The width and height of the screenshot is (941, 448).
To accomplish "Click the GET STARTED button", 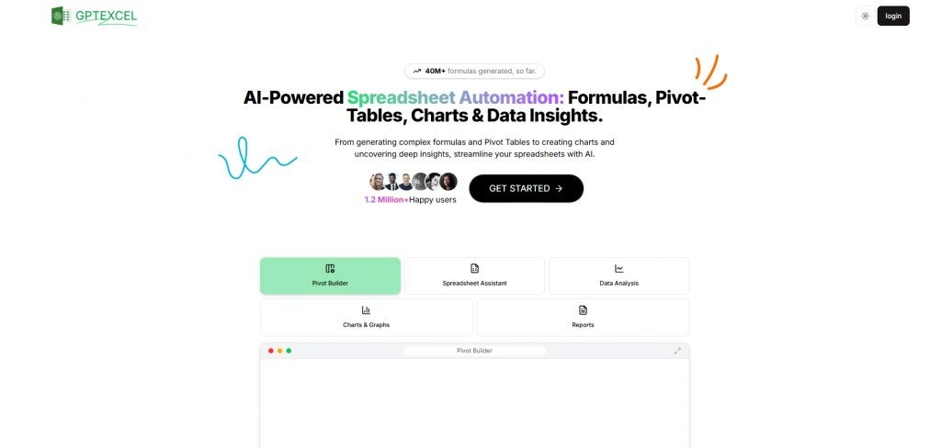I will point(526,188).
